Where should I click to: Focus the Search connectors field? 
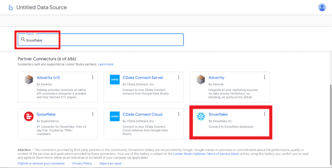point(101,40)
